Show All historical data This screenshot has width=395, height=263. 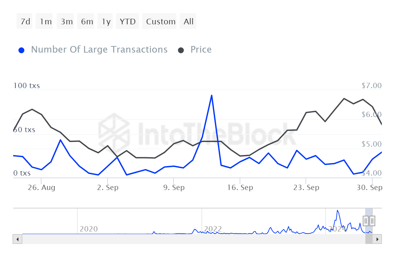(x=188, y=21)
